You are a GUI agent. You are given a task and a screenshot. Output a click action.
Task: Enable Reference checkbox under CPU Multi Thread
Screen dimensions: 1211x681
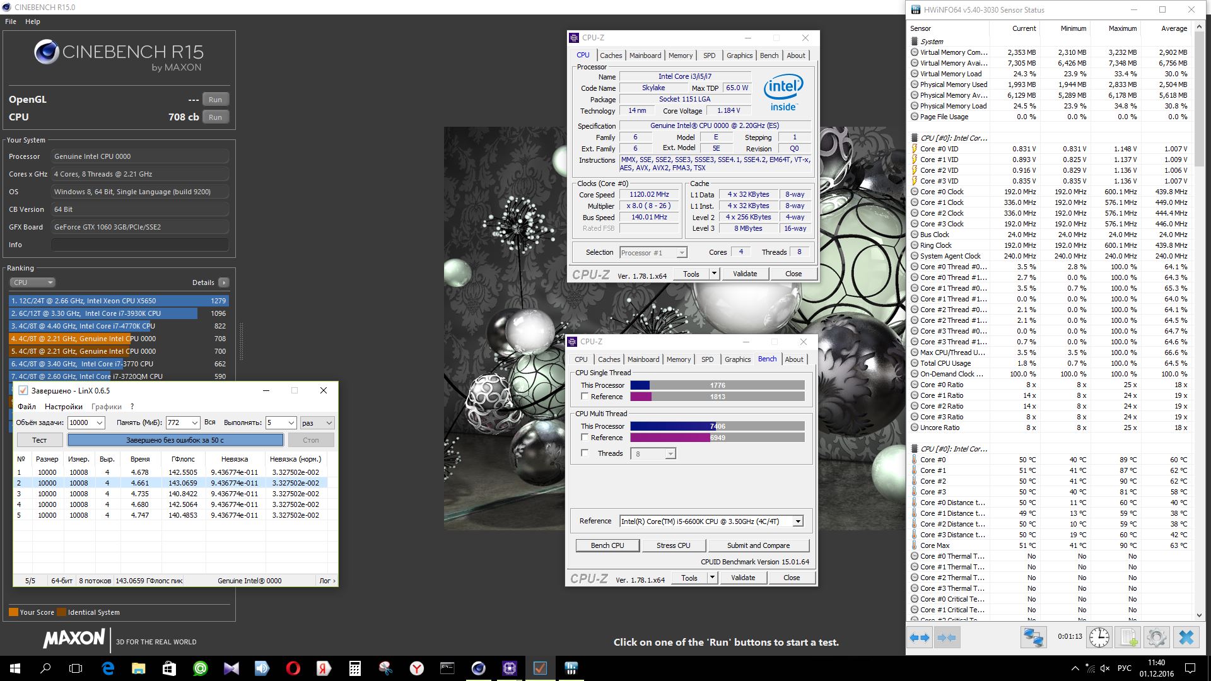point(585,437)
